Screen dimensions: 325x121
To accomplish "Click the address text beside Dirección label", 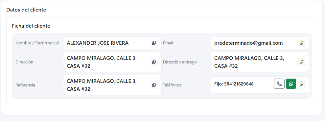I will 102,62.
